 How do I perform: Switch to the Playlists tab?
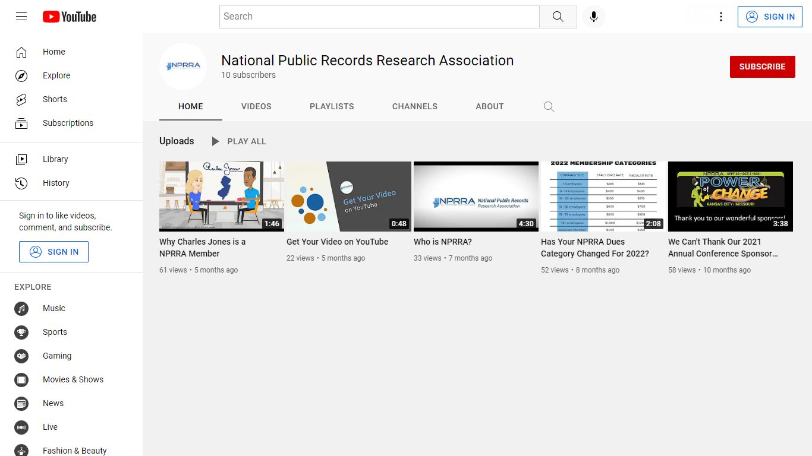click(x=332, y=106)
